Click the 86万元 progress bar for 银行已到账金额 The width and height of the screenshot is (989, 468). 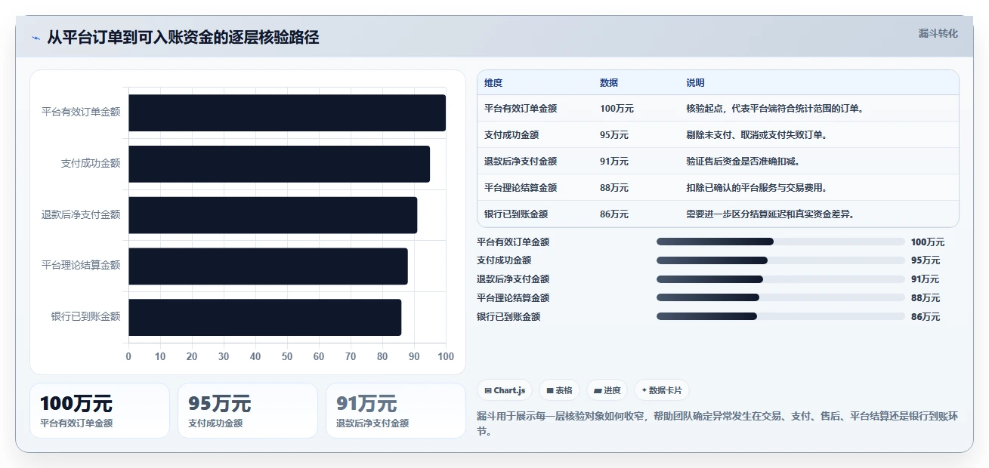click(780, 316)
